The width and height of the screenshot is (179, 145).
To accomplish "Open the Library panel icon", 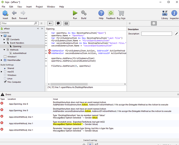I will point(164,13).
